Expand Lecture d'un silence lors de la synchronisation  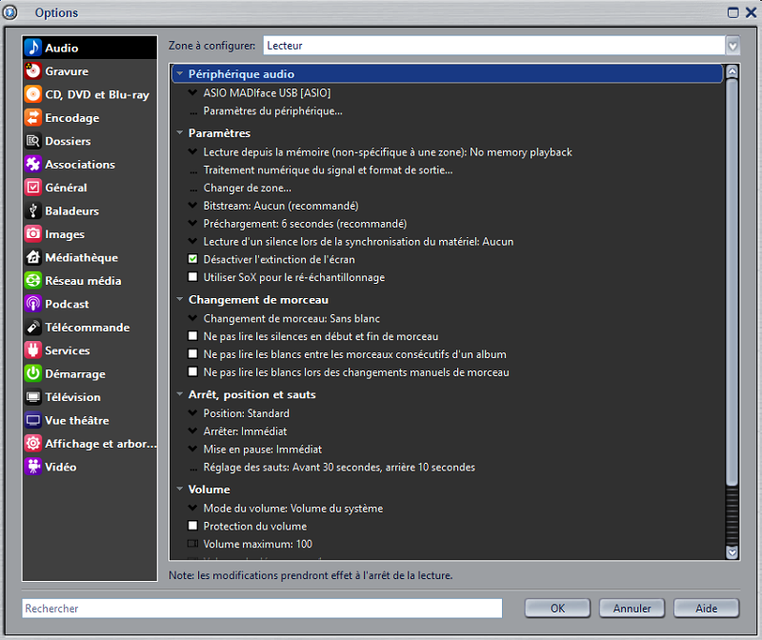pyautogui.click(x=193, y=241)
